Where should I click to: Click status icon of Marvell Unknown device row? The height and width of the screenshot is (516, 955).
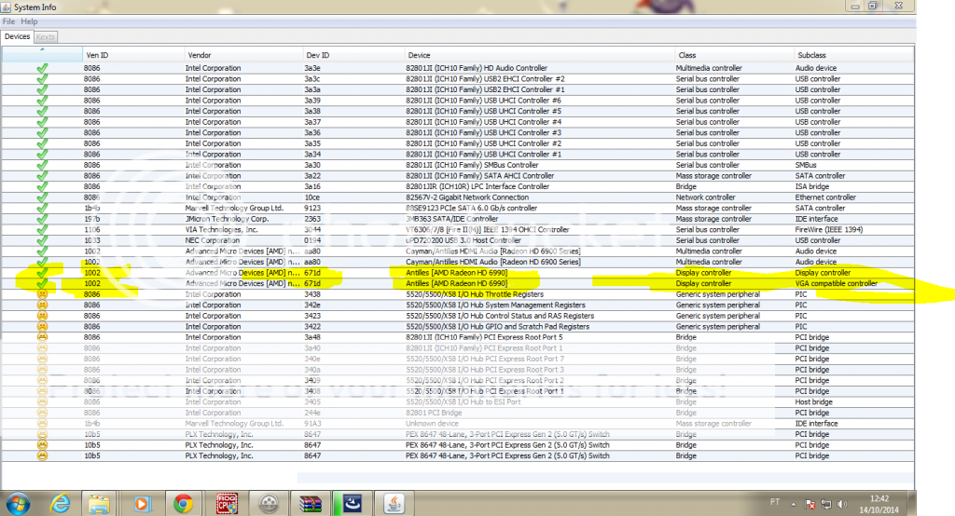coord(42,424)
